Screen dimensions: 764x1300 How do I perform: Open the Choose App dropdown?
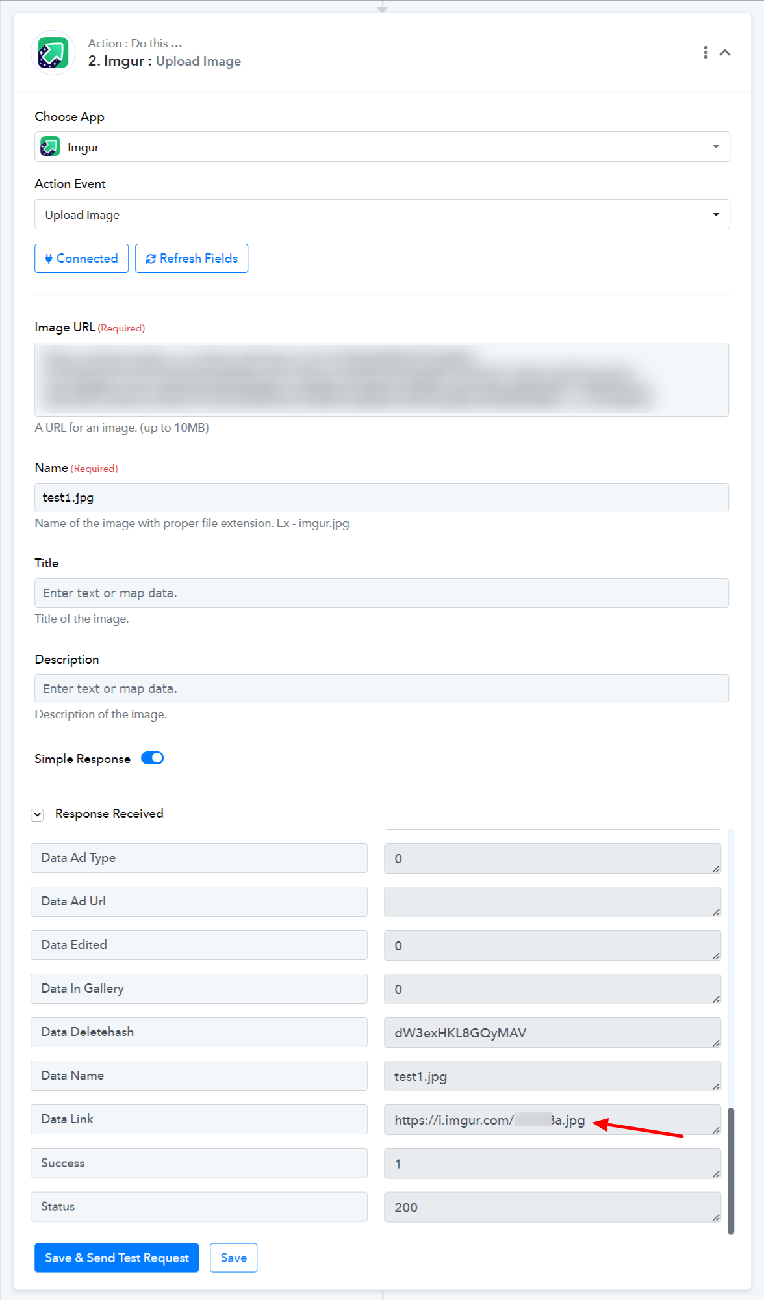(382, 147)
